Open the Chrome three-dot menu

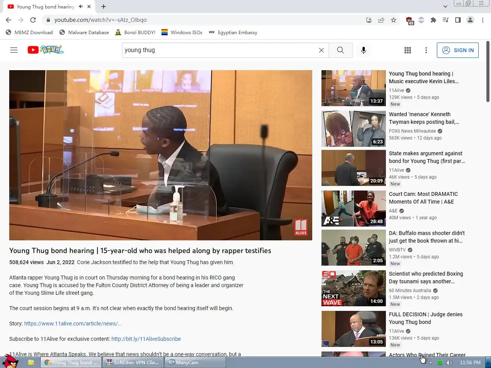pos(483,20)
